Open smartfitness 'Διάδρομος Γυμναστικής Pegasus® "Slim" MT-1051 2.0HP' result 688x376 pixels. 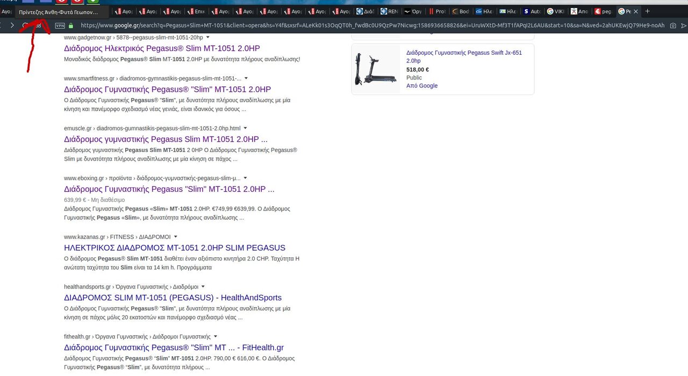point(167,89)
